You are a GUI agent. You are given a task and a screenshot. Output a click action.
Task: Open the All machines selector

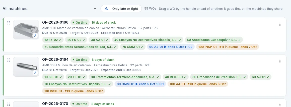click(50, 9)
